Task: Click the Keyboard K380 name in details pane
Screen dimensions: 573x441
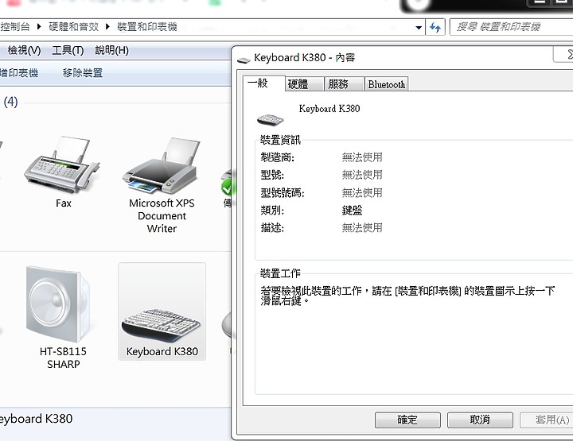Action: coord(36,419)
